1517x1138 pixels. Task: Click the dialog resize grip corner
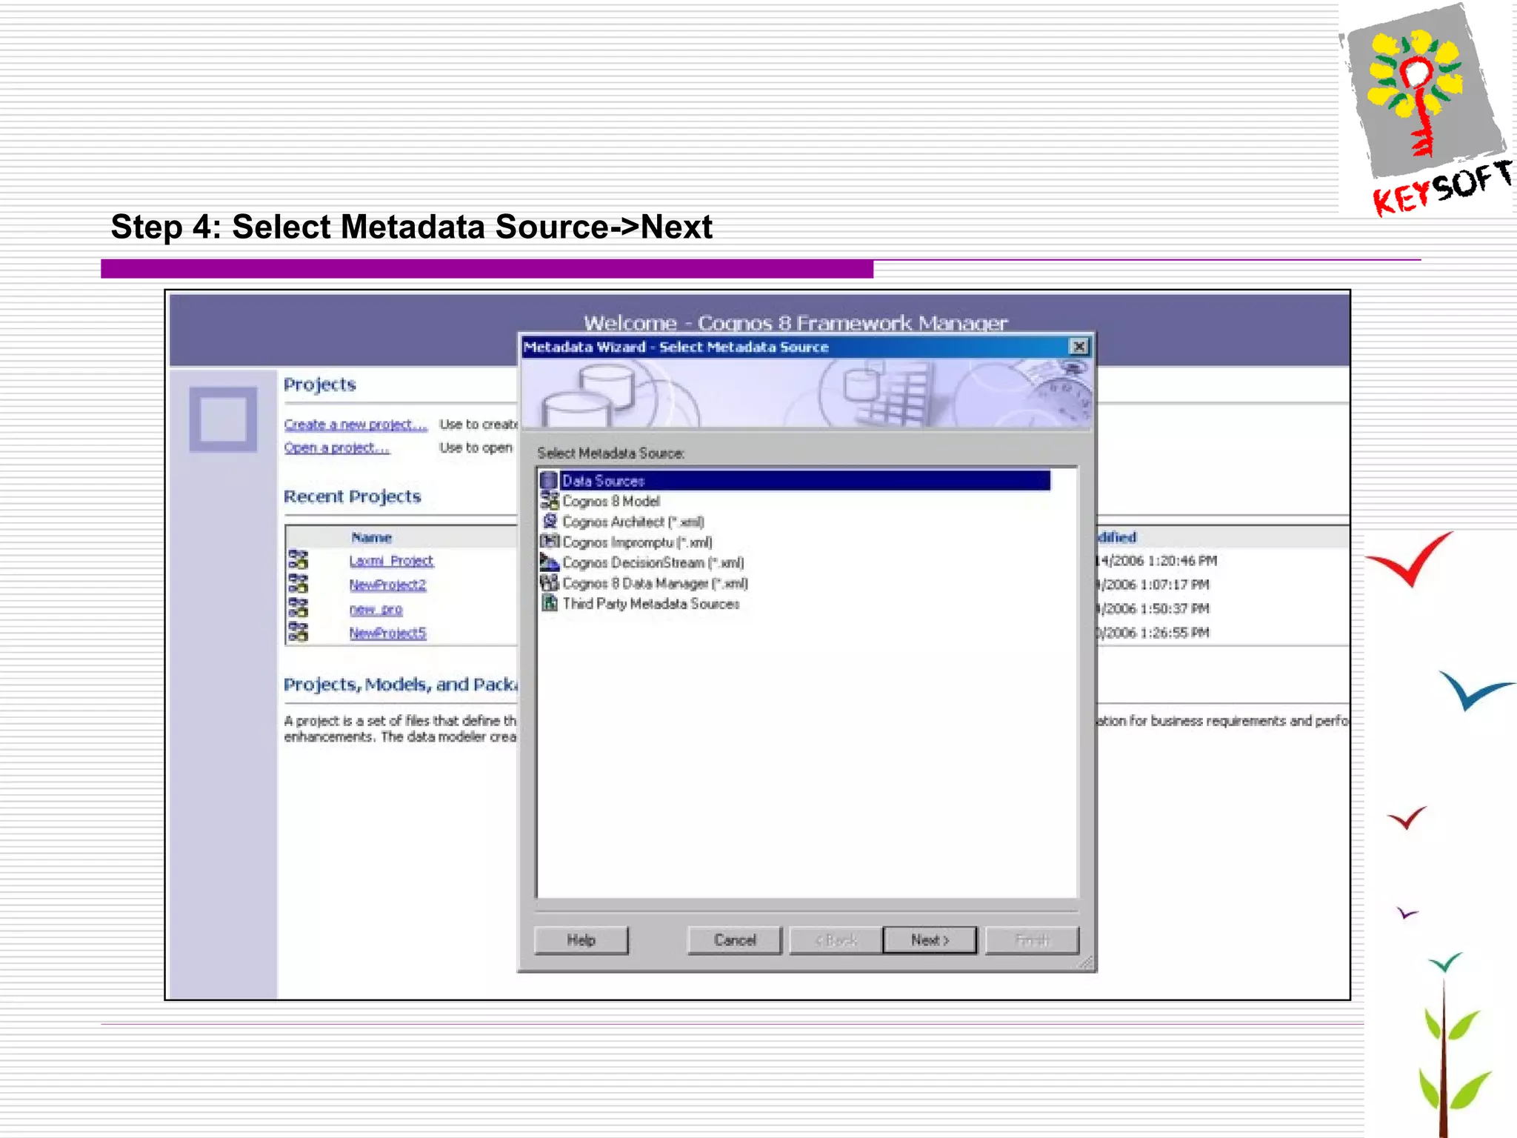[1085, 962]
